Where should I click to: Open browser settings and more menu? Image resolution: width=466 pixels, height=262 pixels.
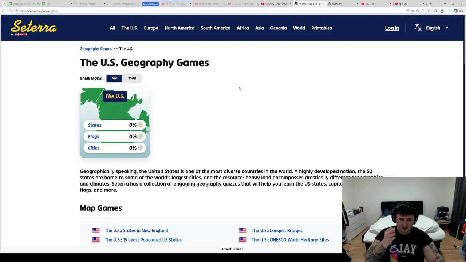pos(448,11)
